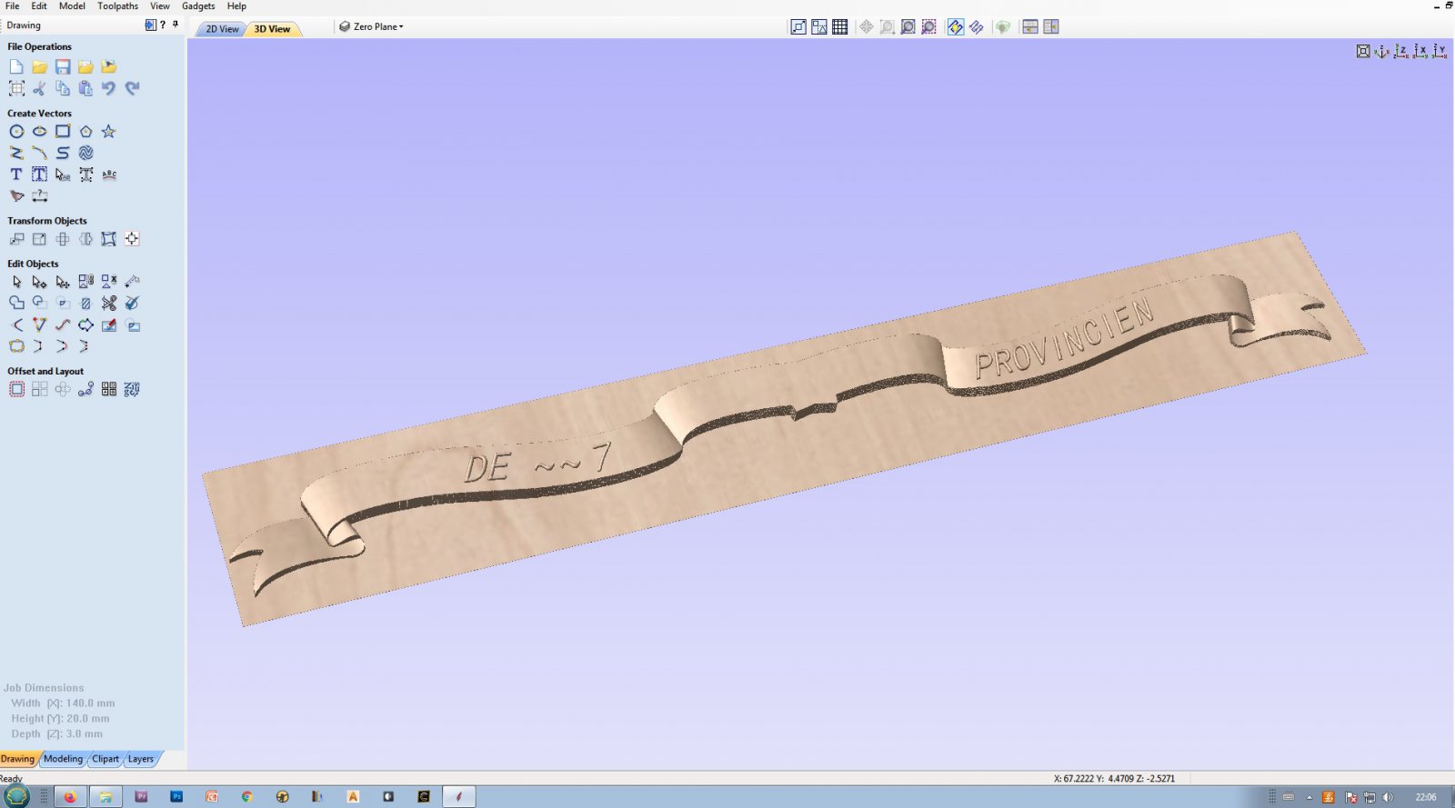This screenshot has width=1455, height=808.
Task: Redo the last undone action
Action: tap(133, 88)
